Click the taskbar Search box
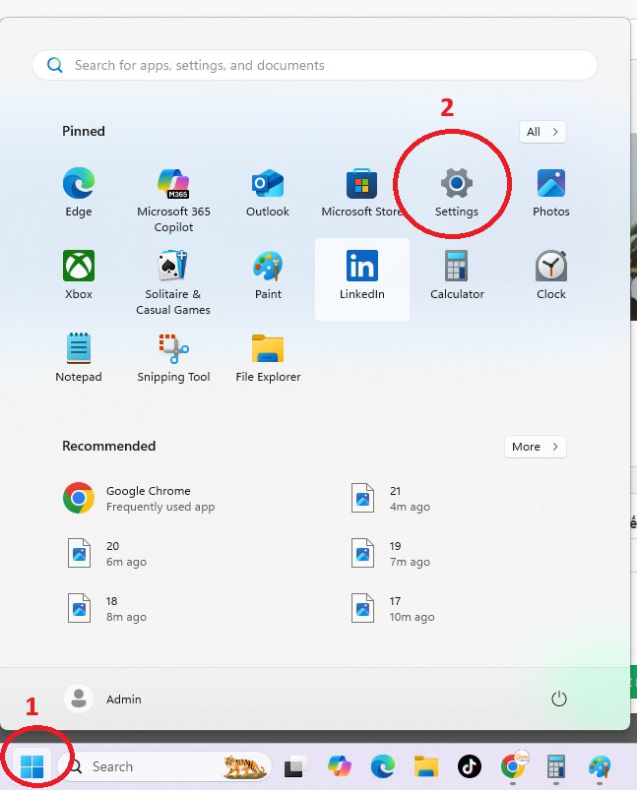This screenshot has height=790, width=637. [x=165, y=766]
